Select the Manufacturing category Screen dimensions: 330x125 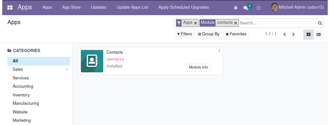click(39, 103)
